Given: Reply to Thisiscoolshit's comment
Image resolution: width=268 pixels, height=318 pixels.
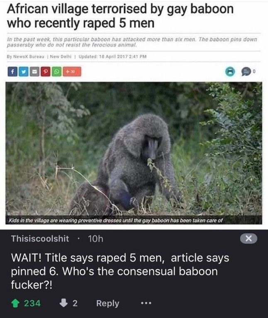Looking at the screenshot, I should coord(108,303).
